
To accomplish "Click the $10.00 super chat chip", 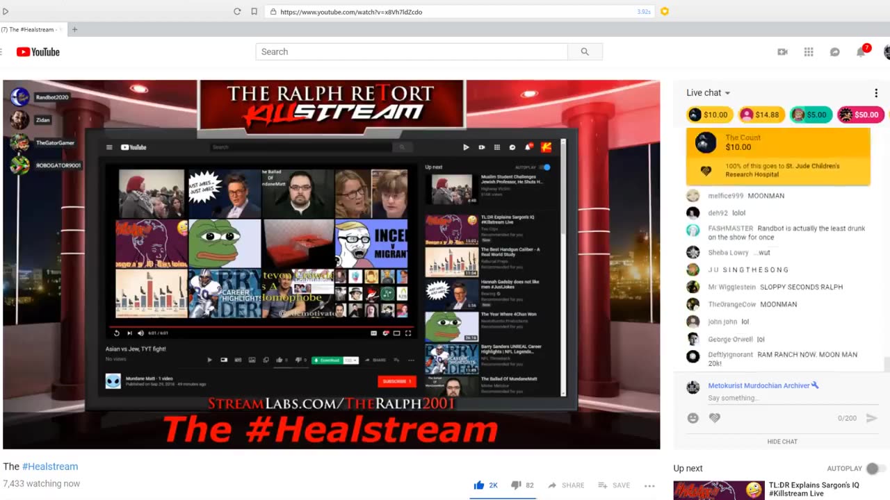I will [x=709, y=115].
